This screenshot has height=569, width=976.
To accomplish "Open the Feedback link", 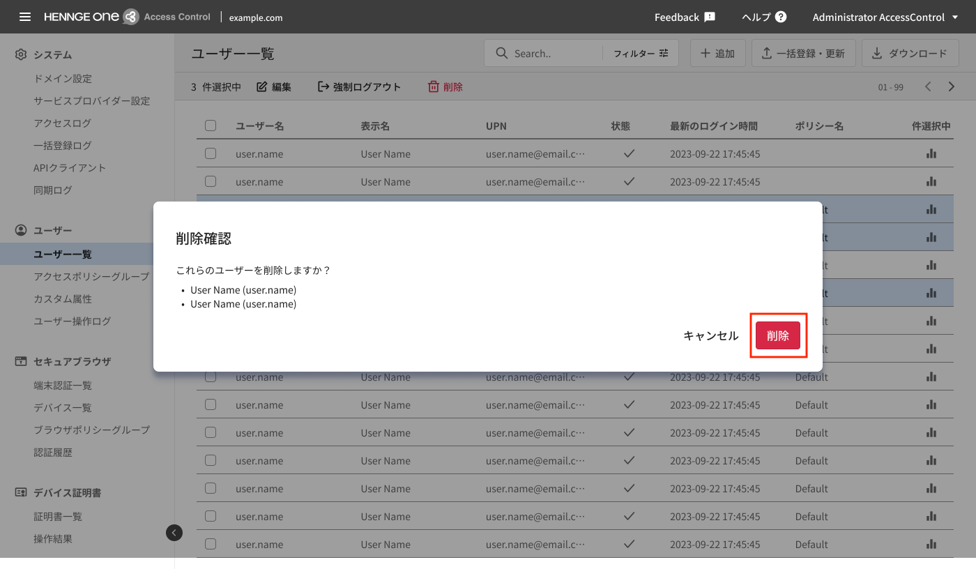I will coord(685,17).
